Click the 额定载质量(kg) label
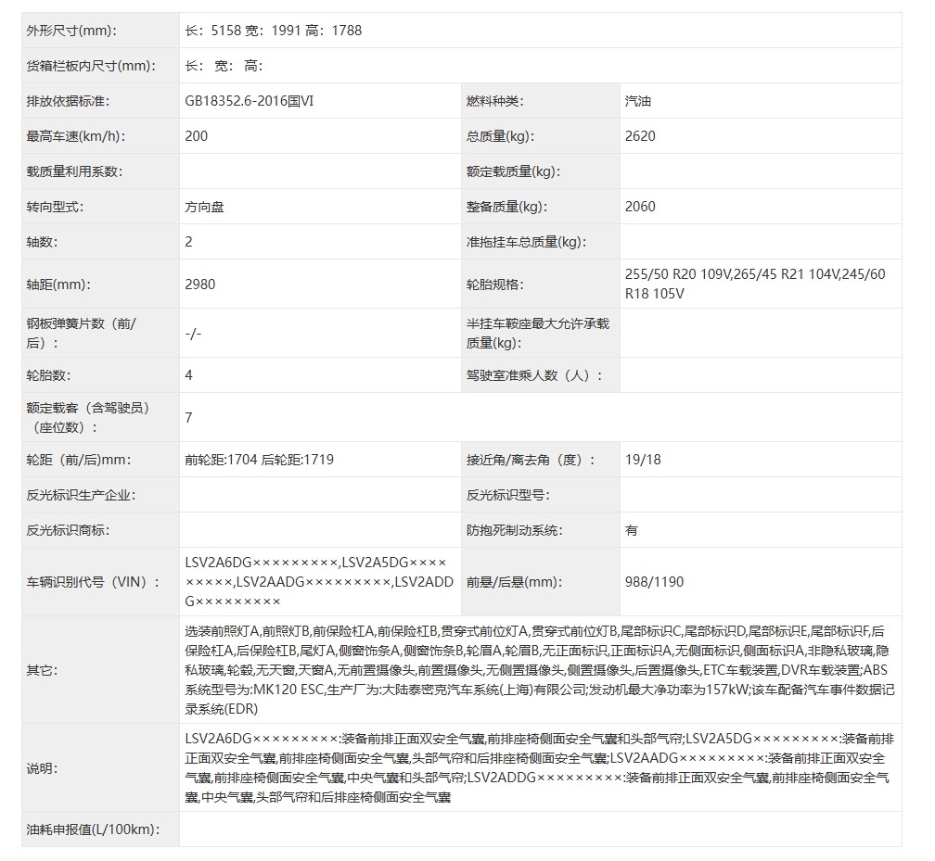The image size is (935, 861). (x=514, y=171)
